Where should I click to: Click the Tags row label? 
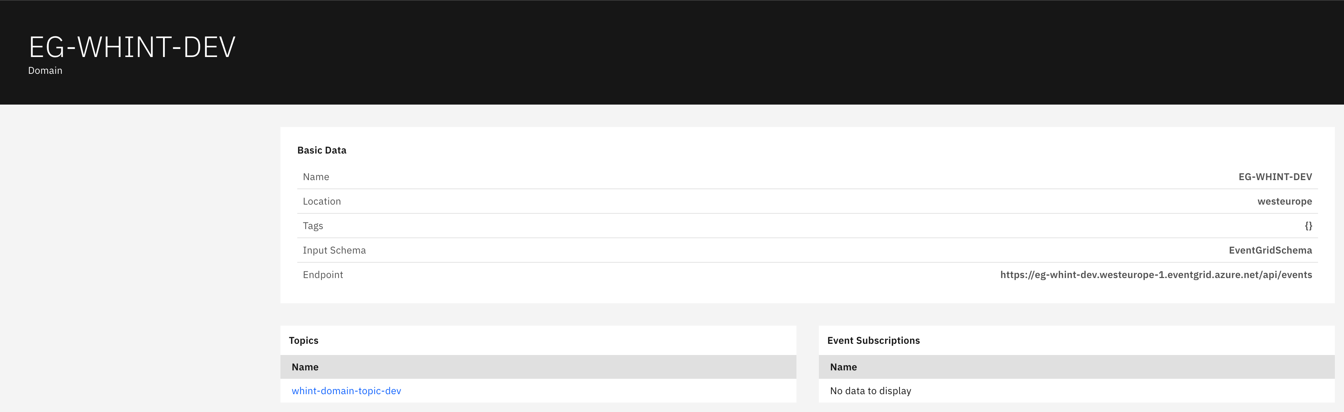313,226
